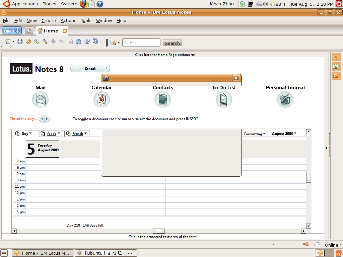Click the Collapse All minus toolbar icon
This screenshot has width=343, height=257.
click(62, 41)
